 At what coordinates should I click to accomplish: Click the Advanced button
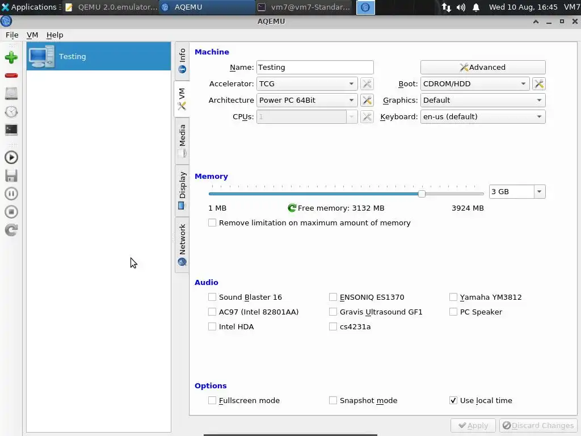click(x=483, y=67)
